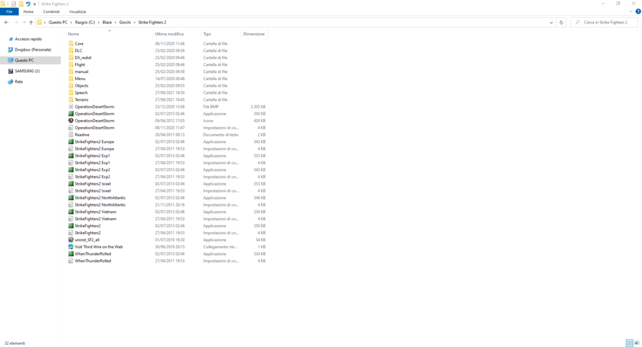Select StrikeFighters2 NorthAtlantic application icon
Screen dimensions: 642x347
(x=71, y=198)
